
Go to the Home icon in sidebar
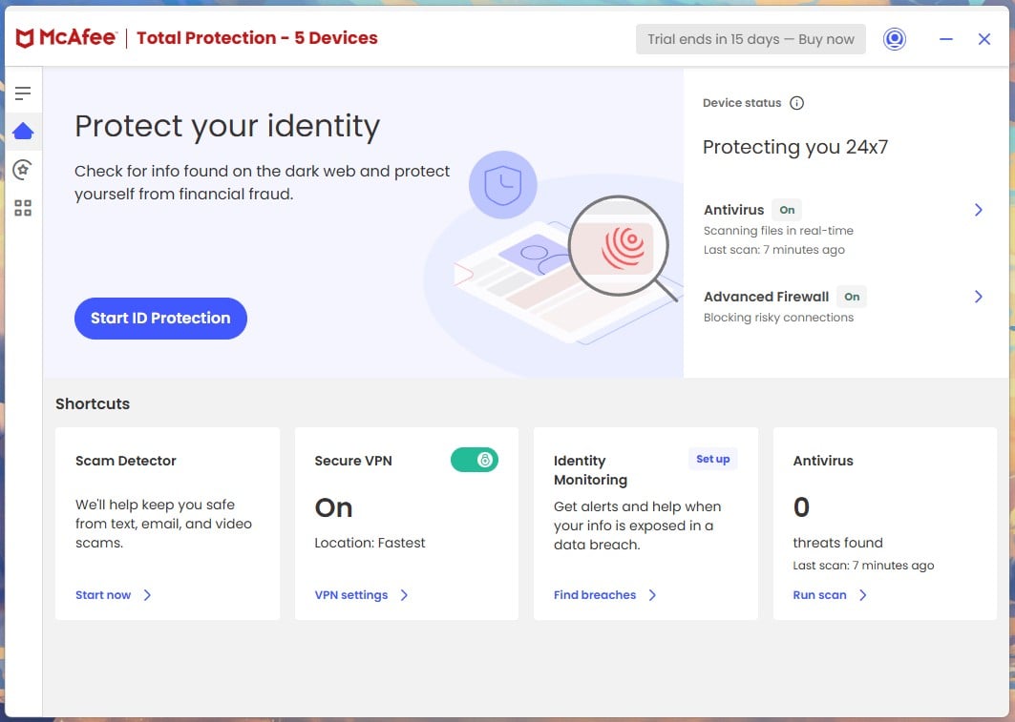tap(23, 132)
